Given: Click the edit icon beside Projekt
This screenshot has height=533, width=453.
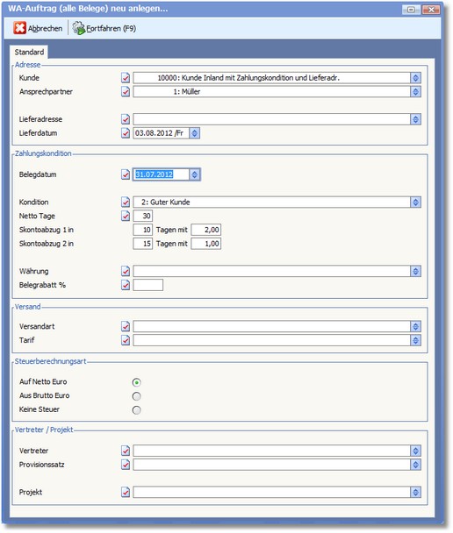Looking at the screenshot, I should pos(126,492).
